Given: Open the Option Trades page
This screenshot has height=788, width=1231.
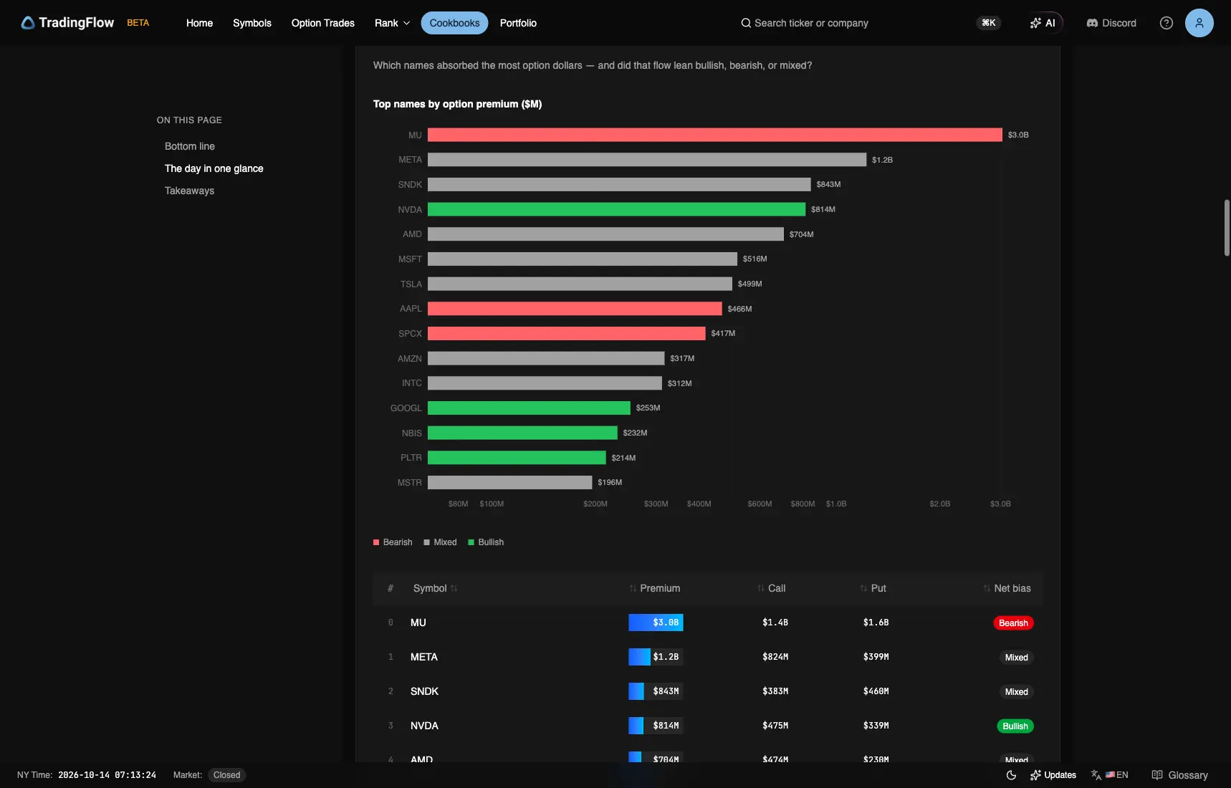Looking at the screenshot, I should [323, 23].
